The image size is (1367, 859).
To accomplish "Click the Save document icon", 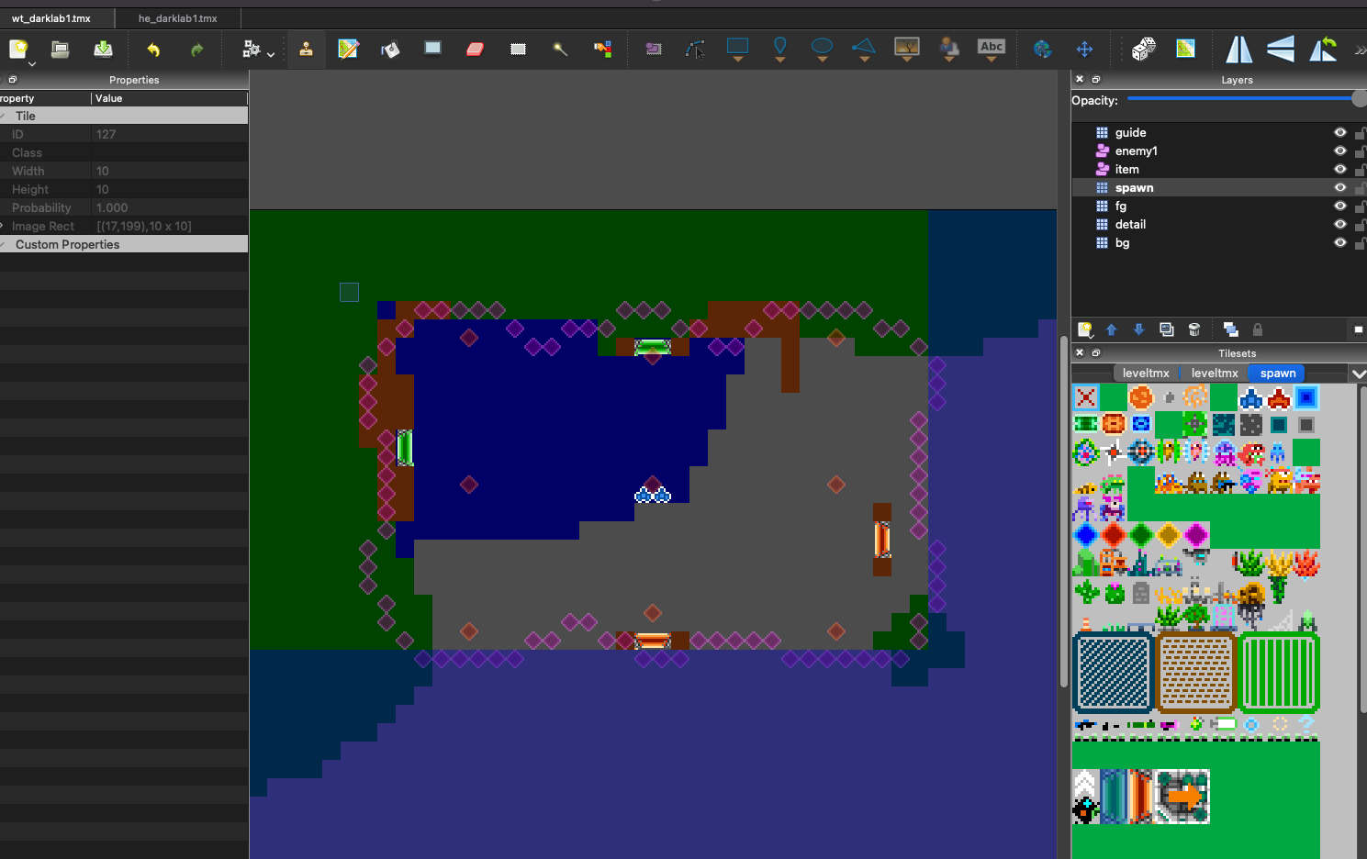I will coord(103,50).
